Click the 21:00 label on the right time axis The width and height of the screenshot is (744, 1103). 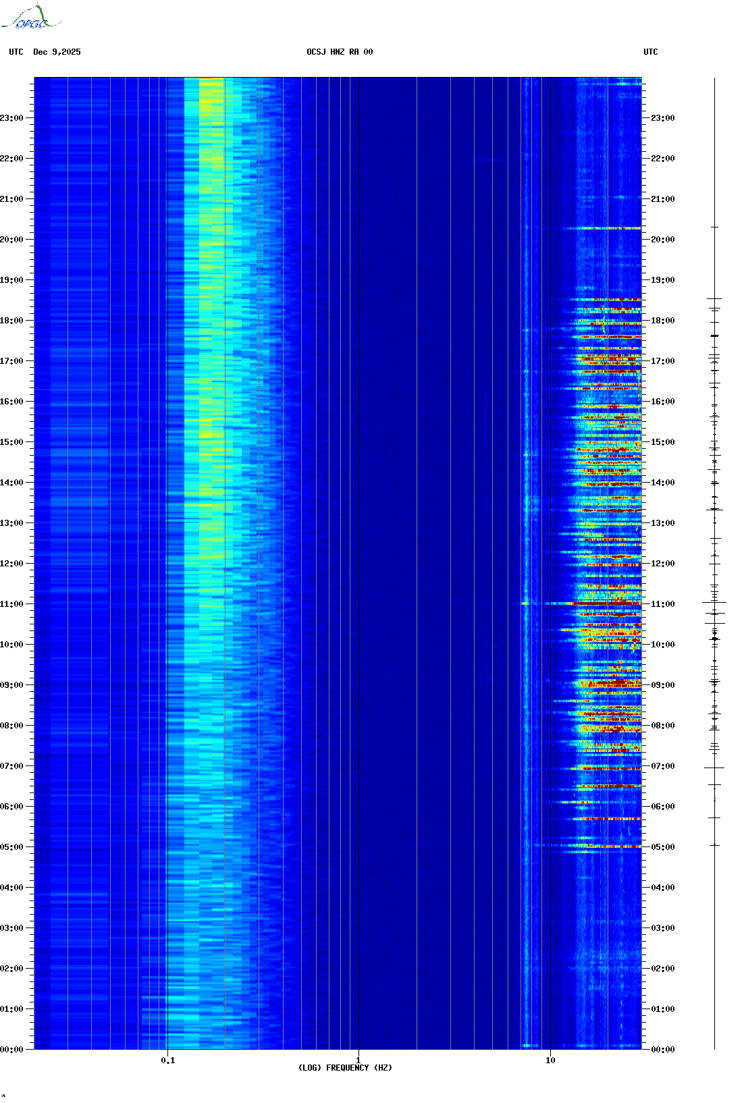[662, 199]
